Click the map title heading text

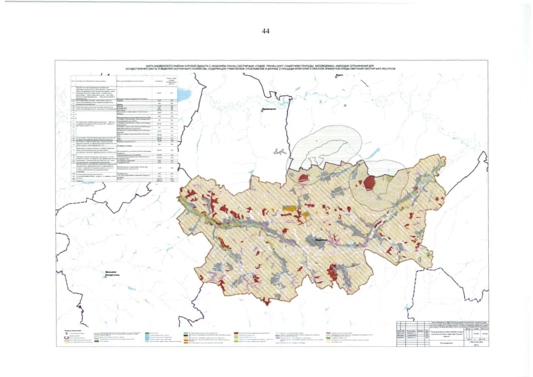click(x=266, y=67)
